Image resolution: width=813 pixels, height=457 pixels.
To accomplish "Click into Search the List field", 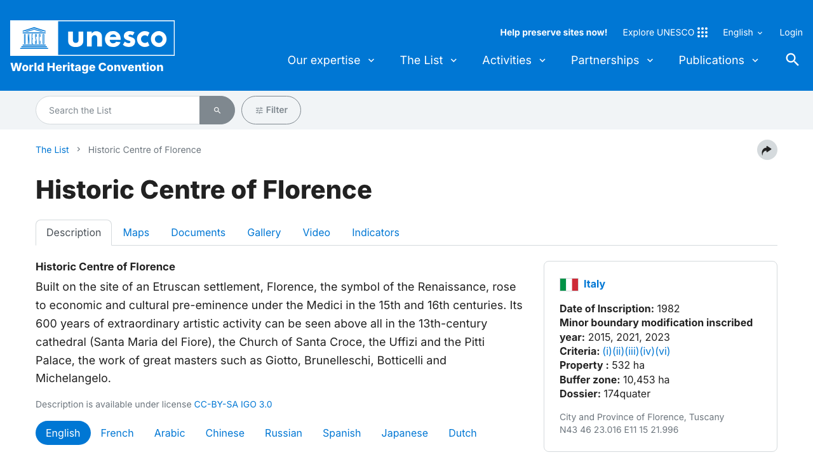I will pos(118,110).
